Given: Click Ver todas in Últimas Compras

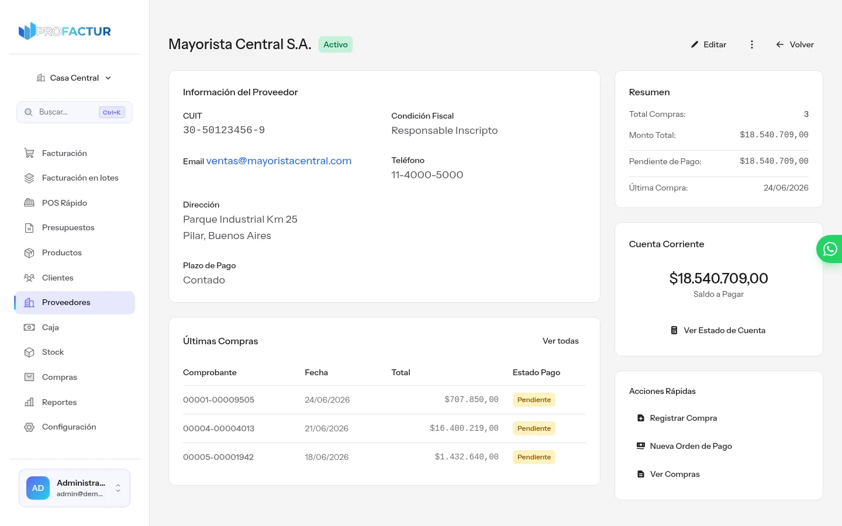Looking at the screenshot, I should (x=561, y=341).
